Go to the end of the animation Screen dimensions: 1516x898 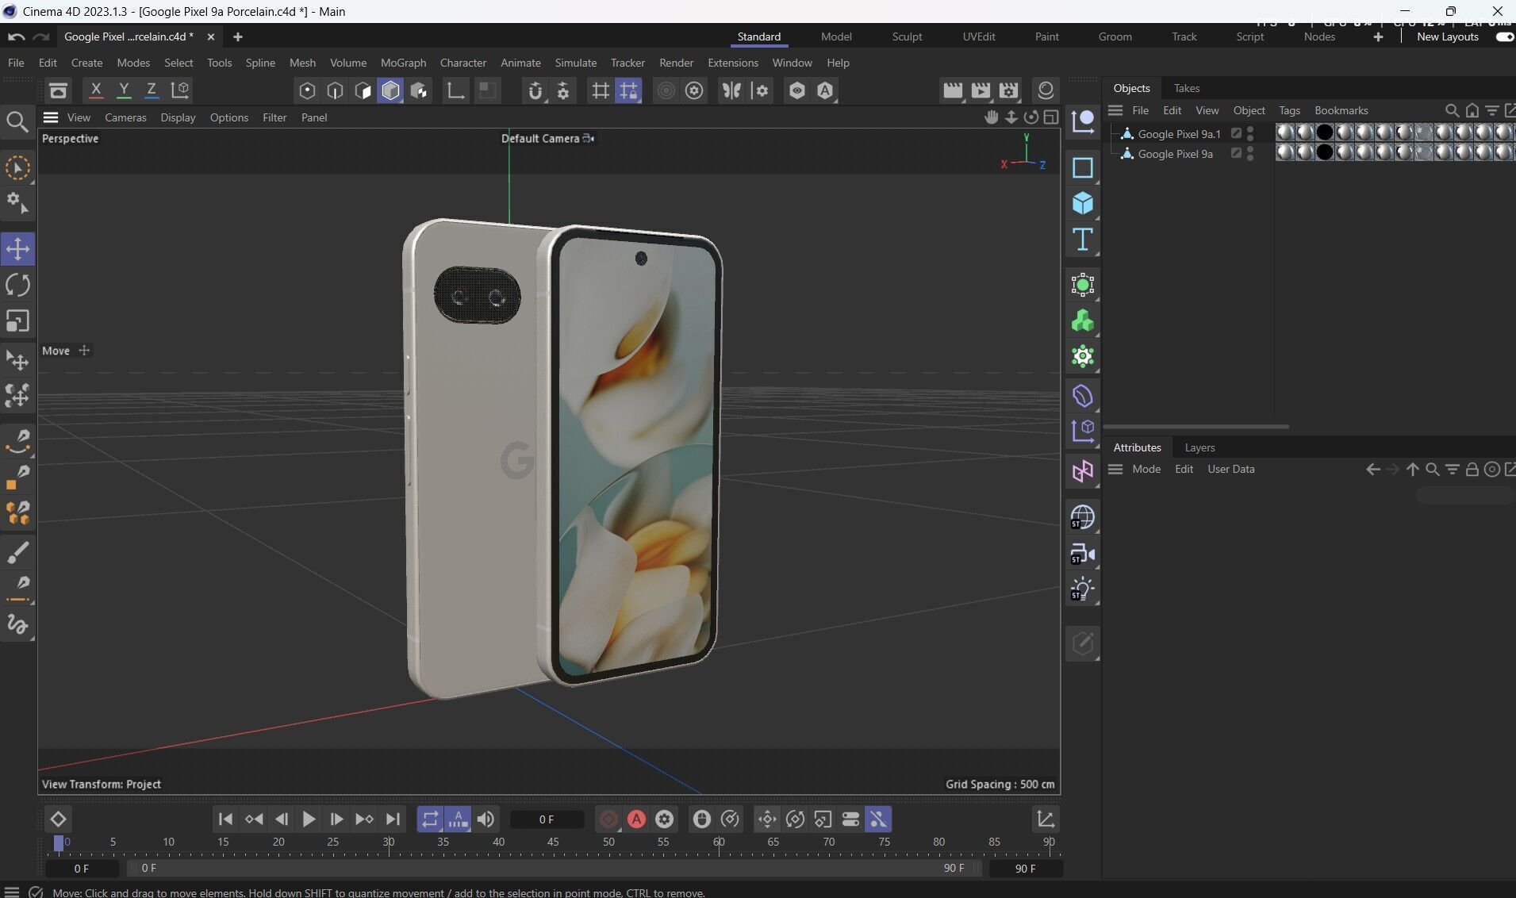pyautogui.click(x=392, y=819)
